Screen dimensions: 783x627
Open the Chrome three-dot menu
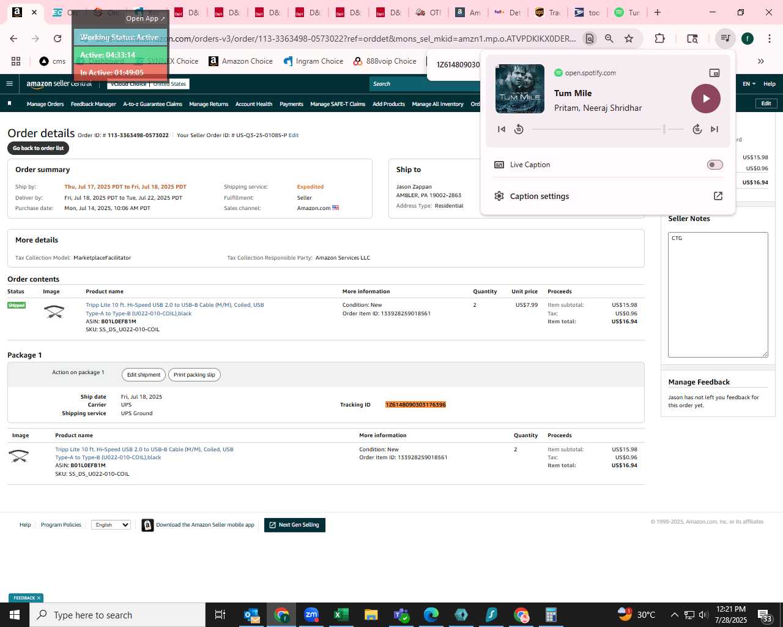769,39
